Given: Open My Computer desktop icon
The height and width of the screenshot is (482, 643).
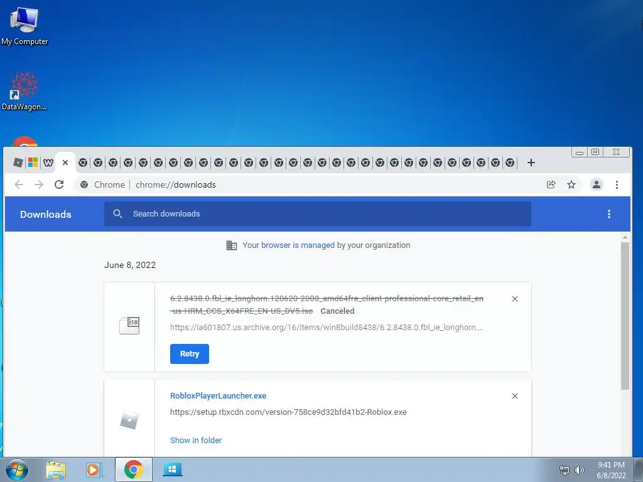Looking at the screenshot, I should pyautogui.click(x=24, y=26).
